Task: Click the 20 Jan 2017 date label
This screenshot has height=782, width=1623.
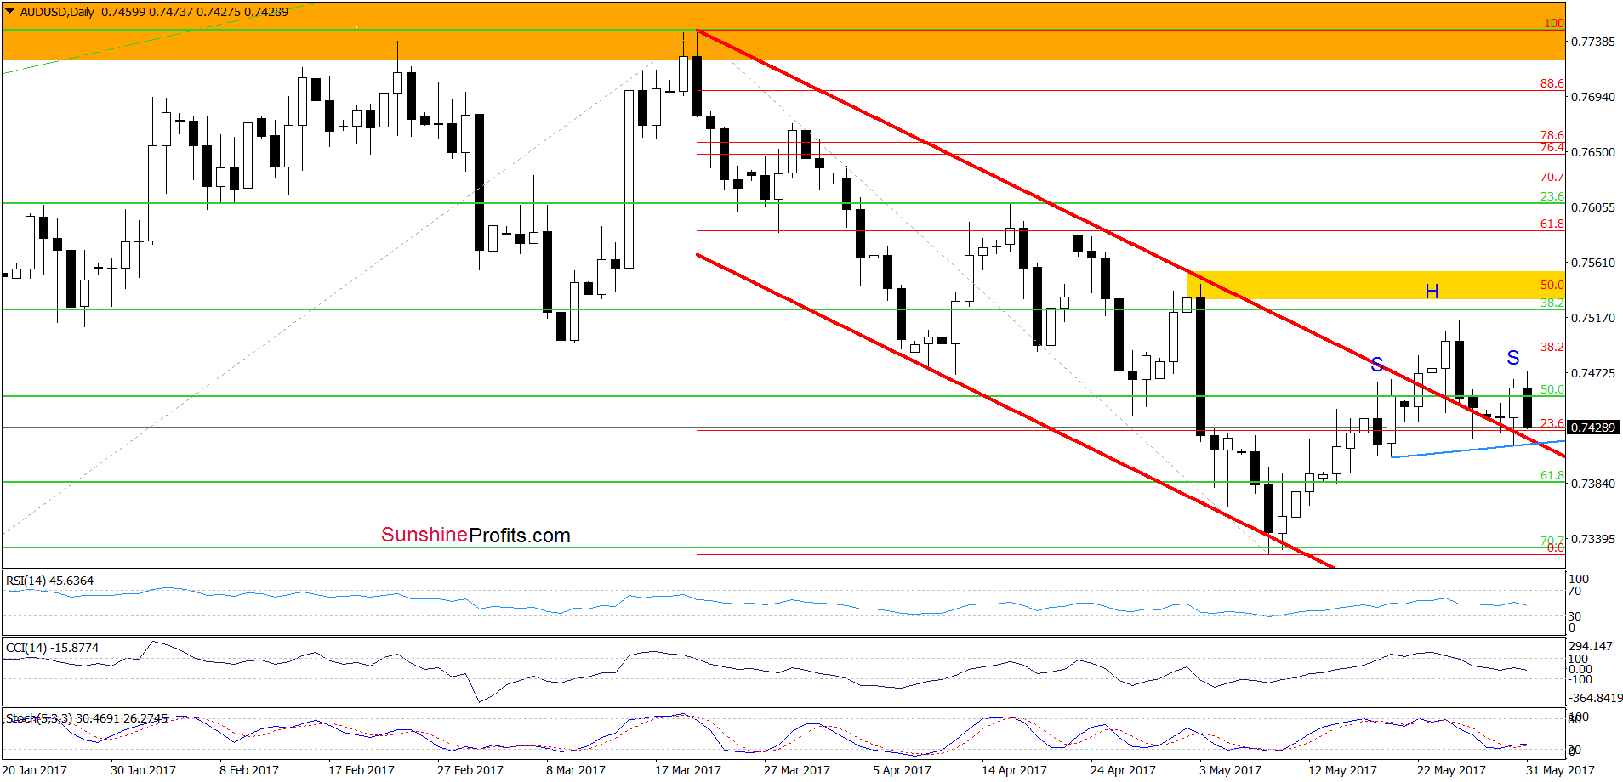Action: (x=34, y=770)
